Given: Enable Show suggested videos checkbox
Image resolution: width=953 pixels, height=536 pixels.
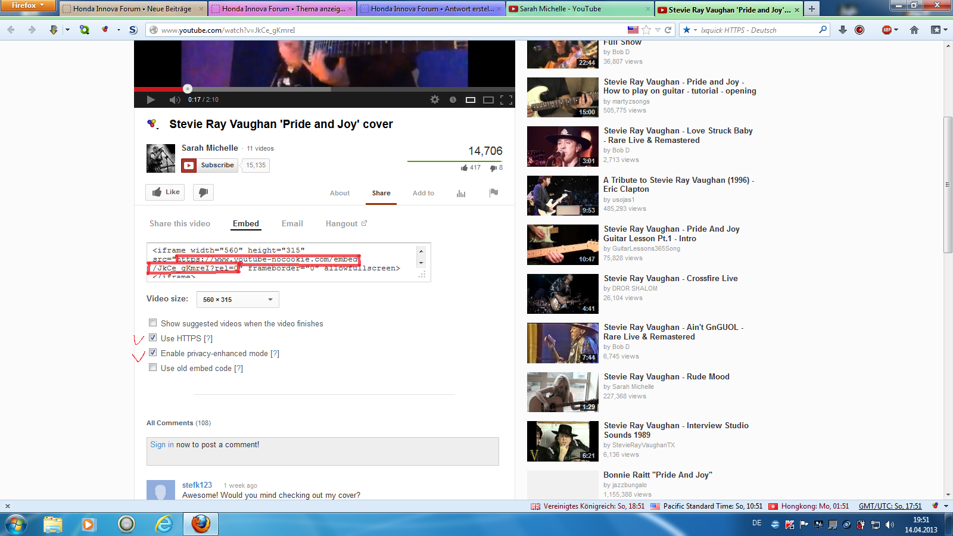Looking at the screenshot, I should (153, 323).
